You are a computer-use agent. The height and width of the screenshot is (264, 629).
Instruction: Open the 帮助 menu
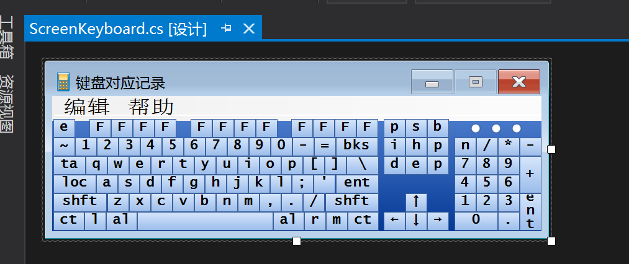pyautogui.click(x=151, y=107)
